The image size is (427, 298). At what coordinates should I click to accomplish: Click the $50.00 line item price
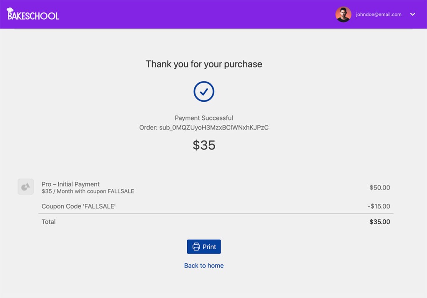pos(379,188)
